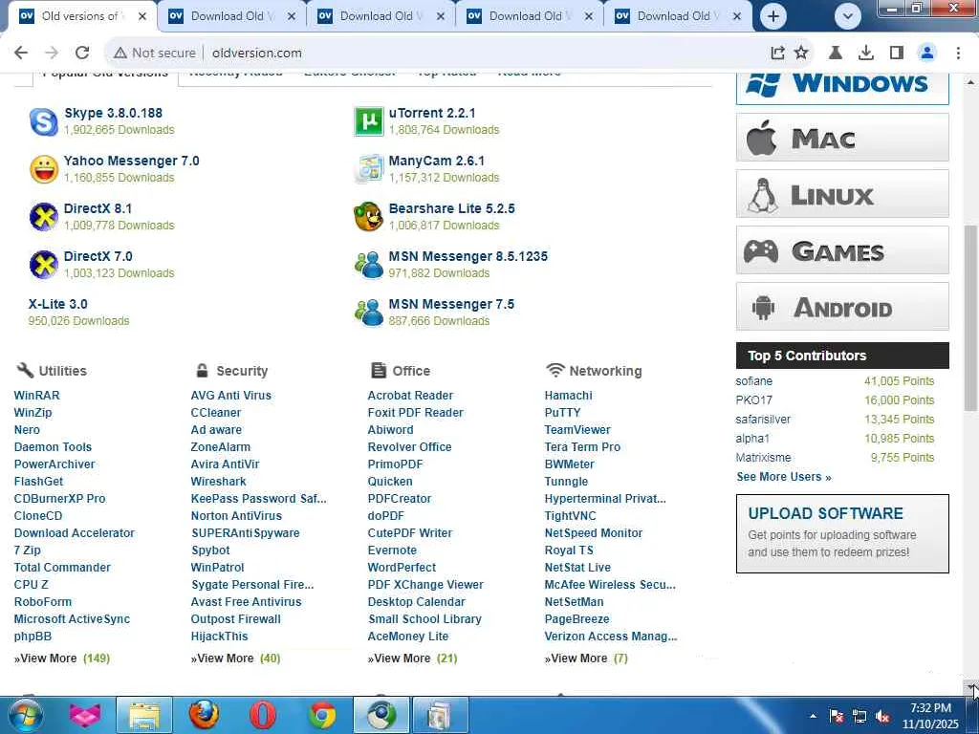Select the Games category button

842,250
